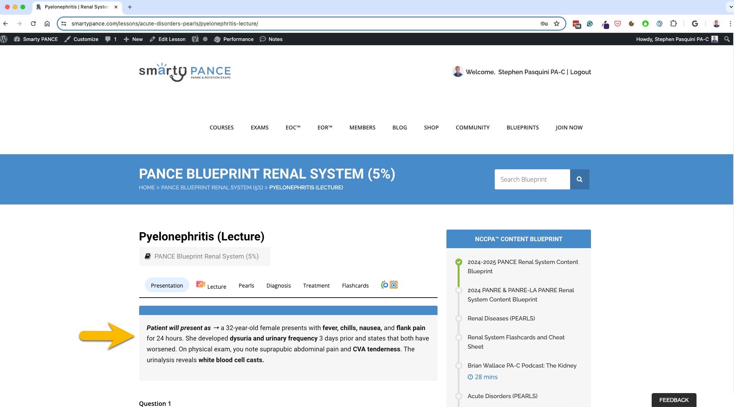Open the COURSES navigation item
The image size is (734, 407).
point(221,128)
